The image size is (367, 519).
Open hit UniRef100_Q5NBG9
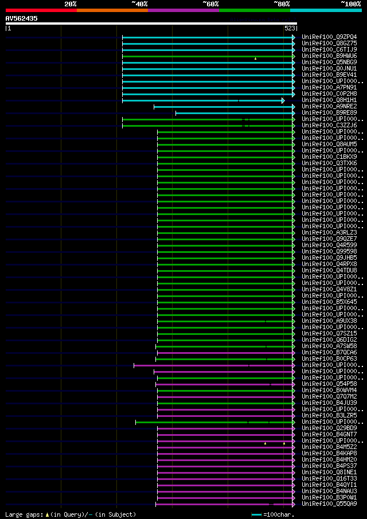[329, 63]
